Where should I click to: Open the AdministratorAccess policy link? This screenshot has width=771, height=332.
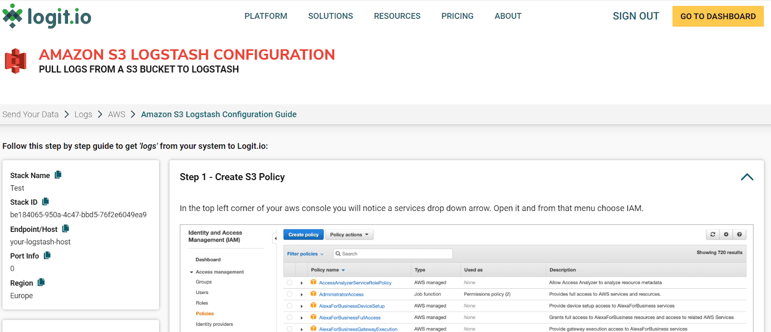(x=341, y=294)
